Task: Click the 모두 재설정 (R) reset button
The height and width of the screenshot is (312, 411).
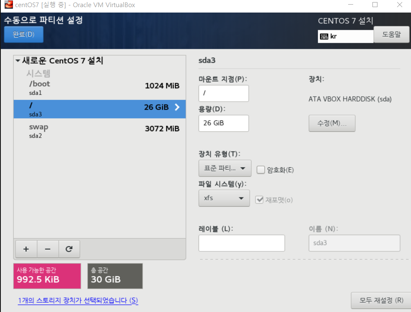Action: tap(381, 300)
